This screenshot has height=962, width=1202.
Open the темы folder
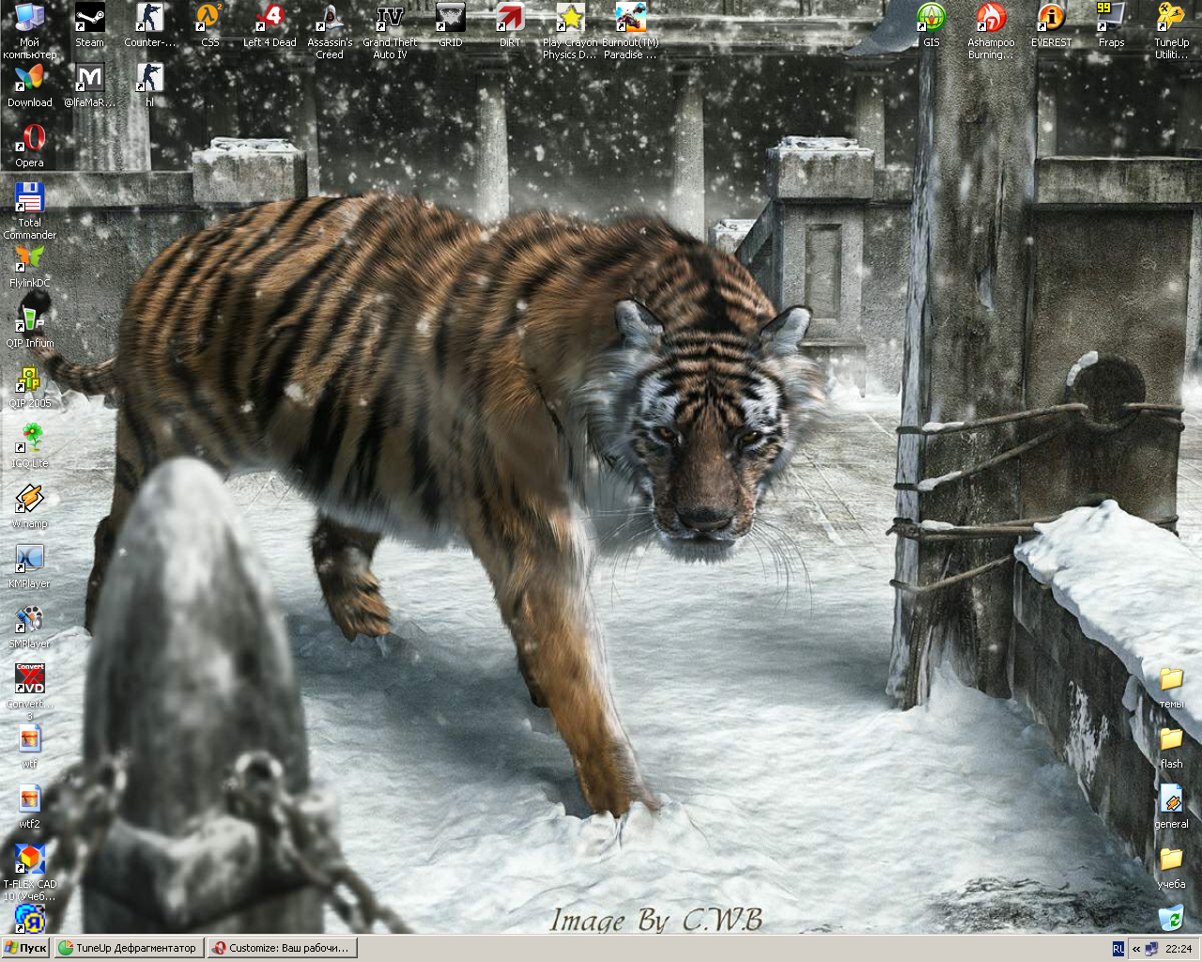pyautogui.click(x=1171, y=687)
